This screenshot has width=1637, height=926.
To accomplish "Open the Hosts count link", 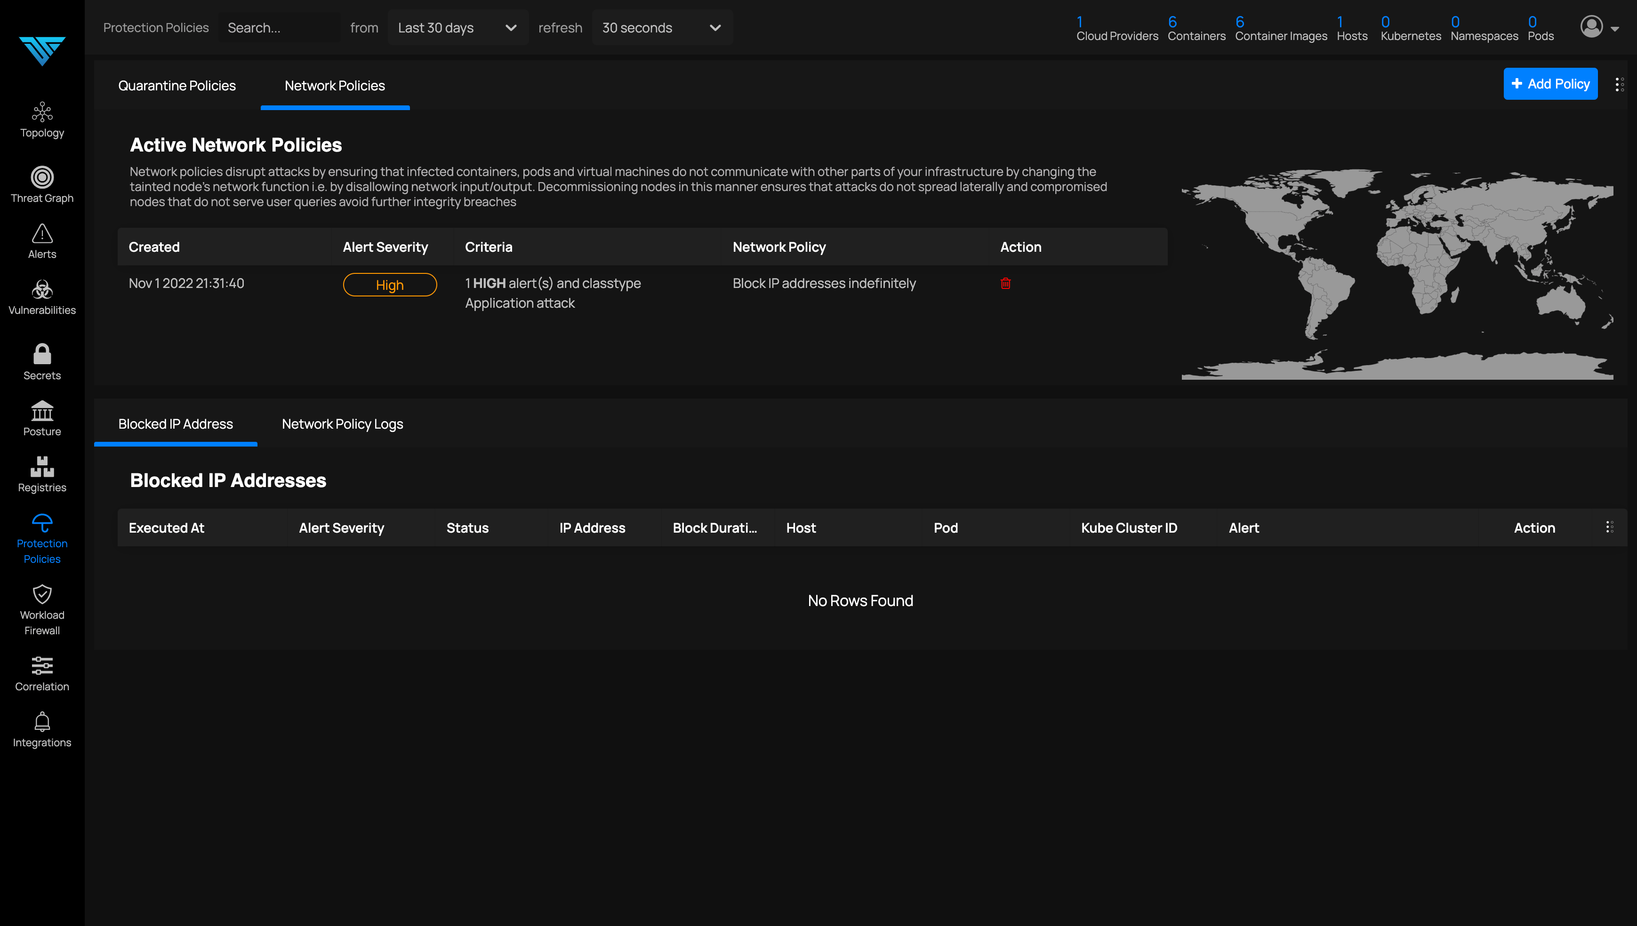I will (1352, 29).
